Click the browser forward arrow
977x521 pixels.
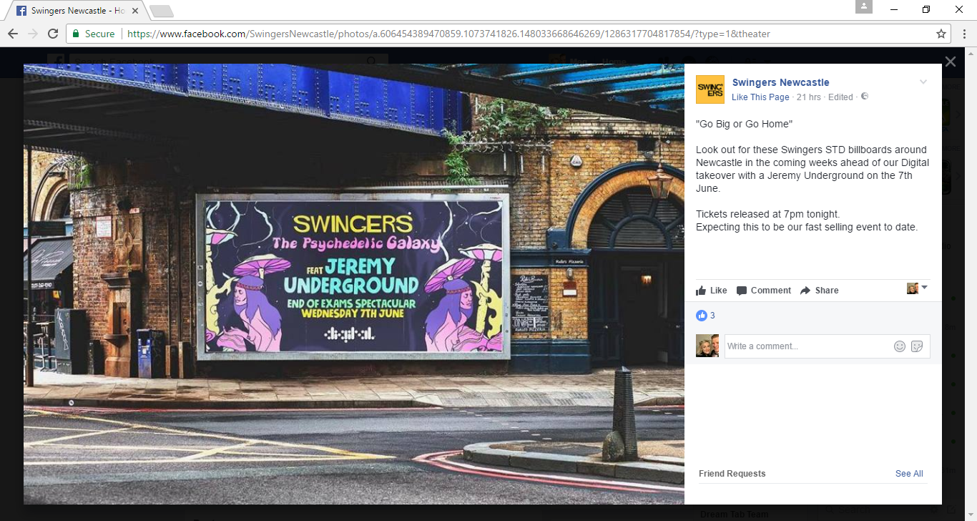click(33, 34)
